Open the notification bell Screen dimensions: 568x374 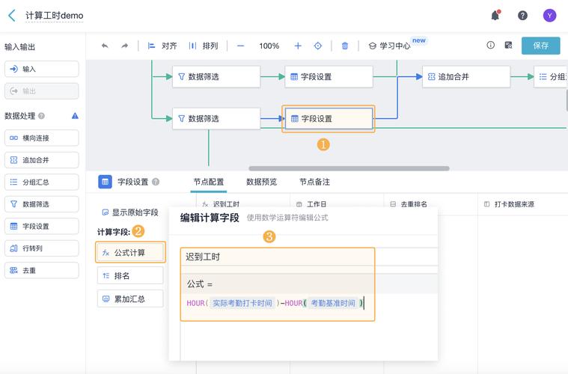[495, 16]
